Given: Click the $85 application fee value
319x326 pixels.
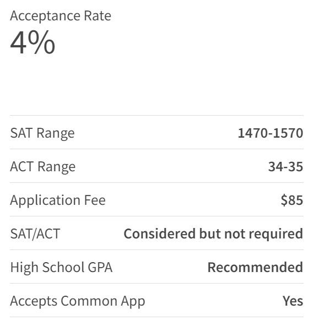Looking at the screenshot, I should (x=292, y=200).
